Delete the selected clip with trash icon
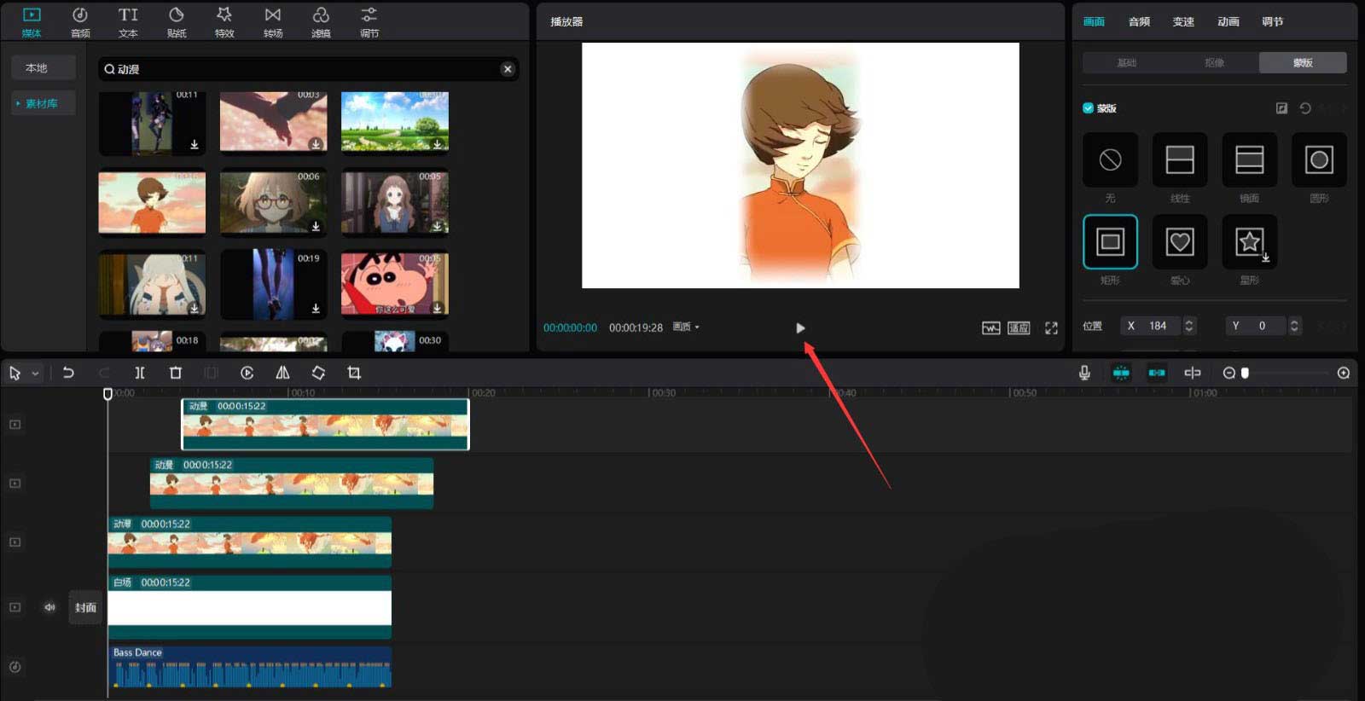 pos(176,373)
